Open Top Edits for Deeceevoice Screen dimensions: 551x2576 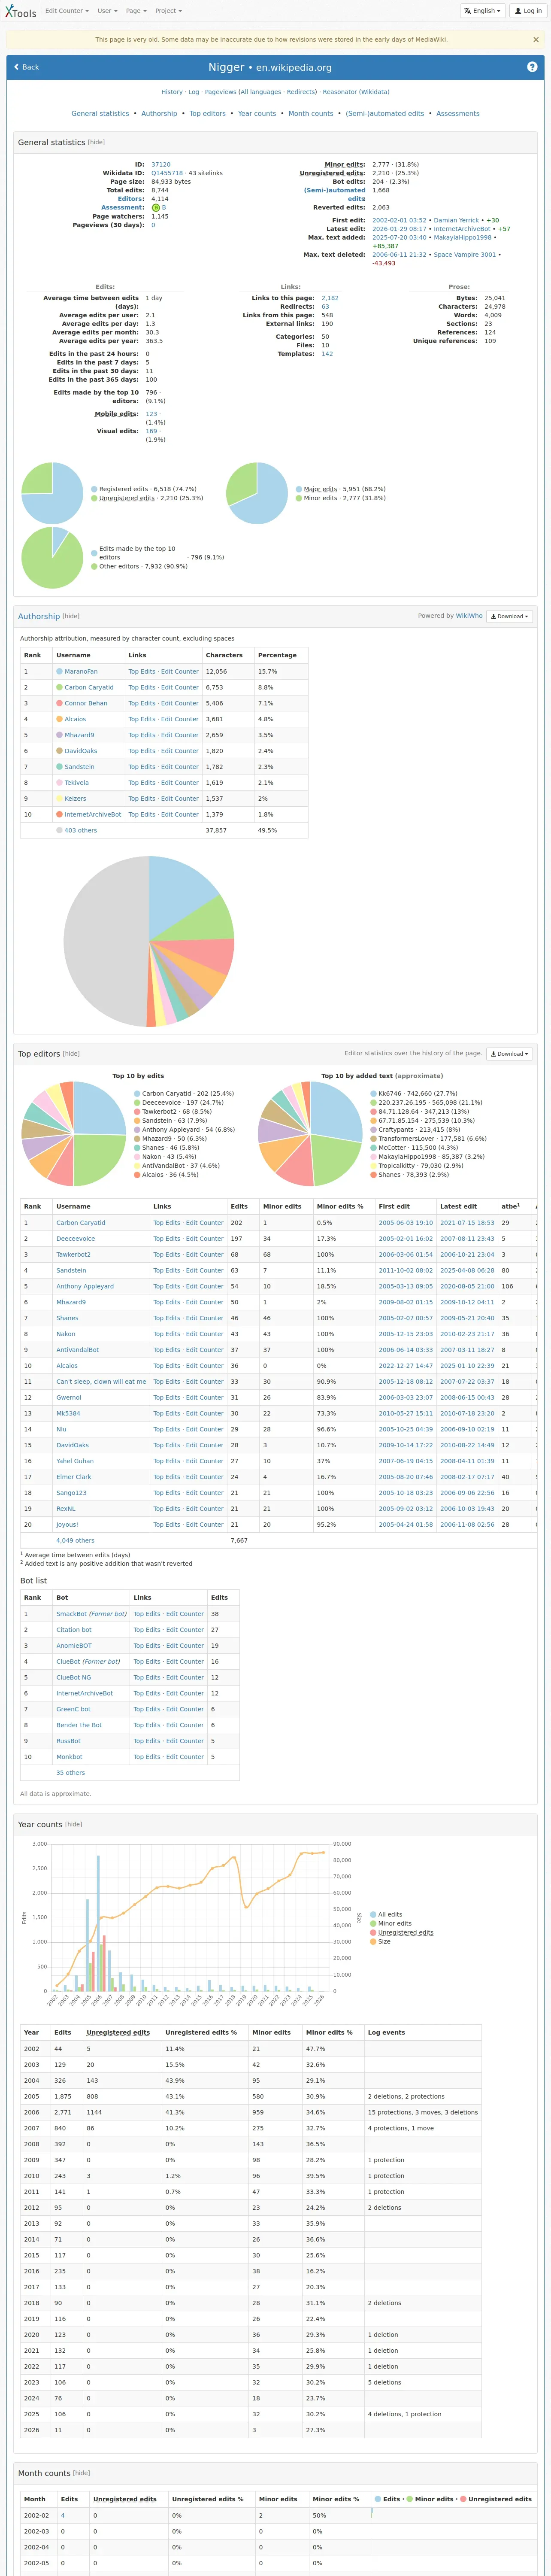click(x=167, y=1239)
